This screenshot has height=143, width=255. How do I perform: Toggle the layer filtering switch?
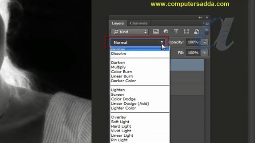click(206, 31)
